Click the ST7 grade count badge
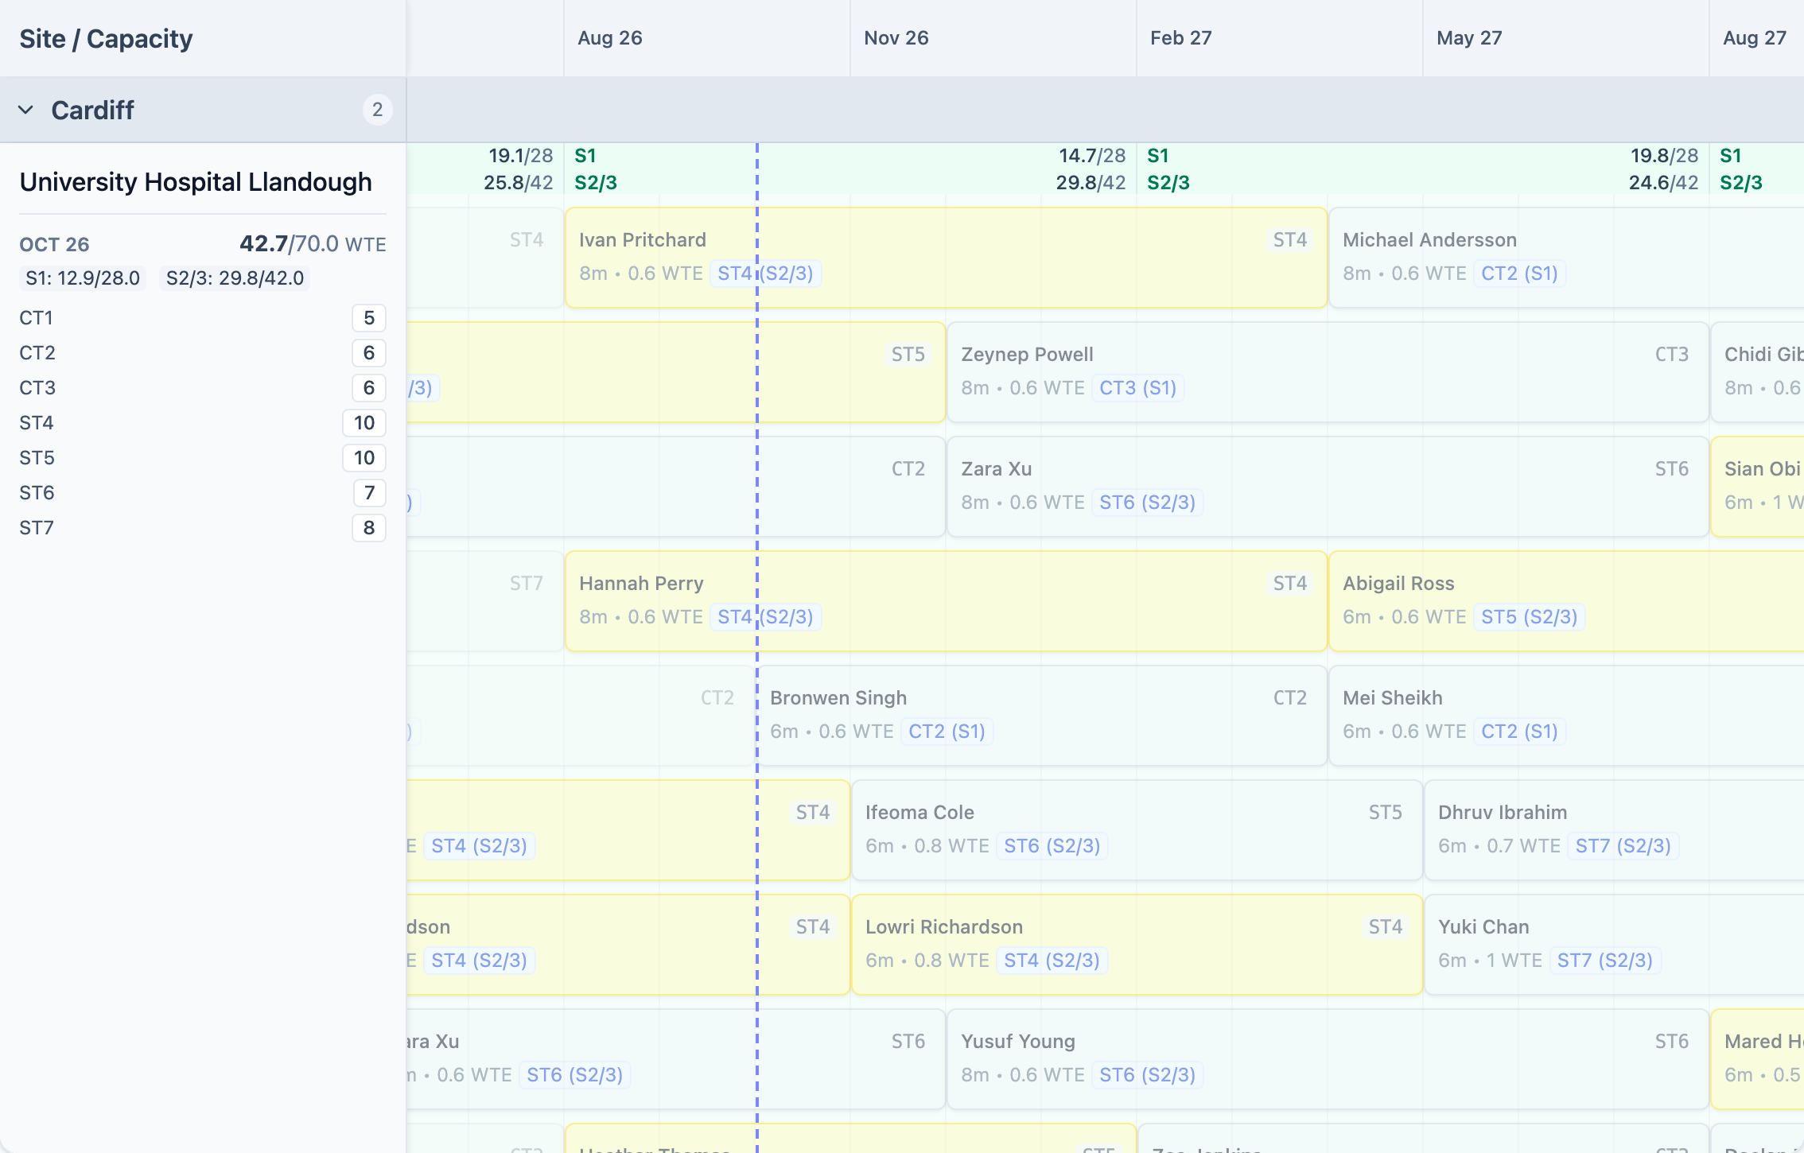This screenshot has width=1804, height=1153. point(368,528)
